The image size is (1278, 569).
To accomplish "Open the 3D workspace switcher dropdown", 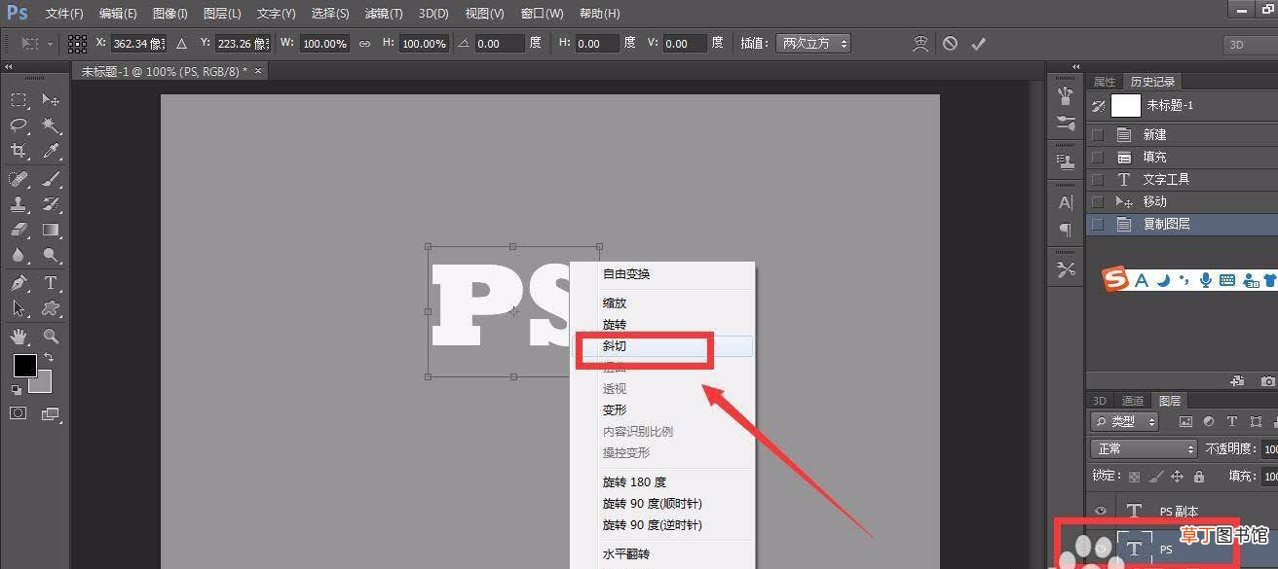I will (x=1251, y=44).
